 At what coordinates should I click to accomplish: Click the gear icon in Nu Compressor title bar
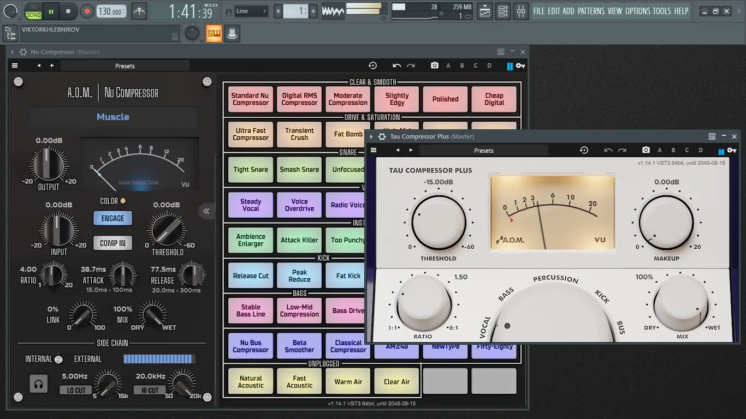coord(23,52)
